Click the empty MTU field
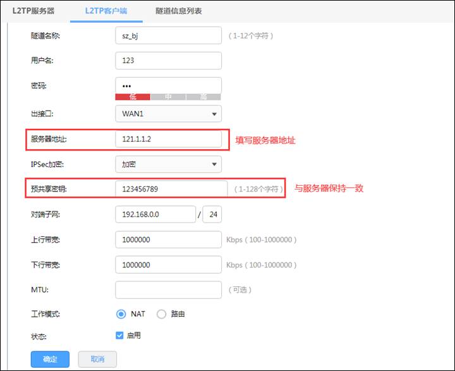The width and height of the screenshot is (455, 371). tap(168, 289)
